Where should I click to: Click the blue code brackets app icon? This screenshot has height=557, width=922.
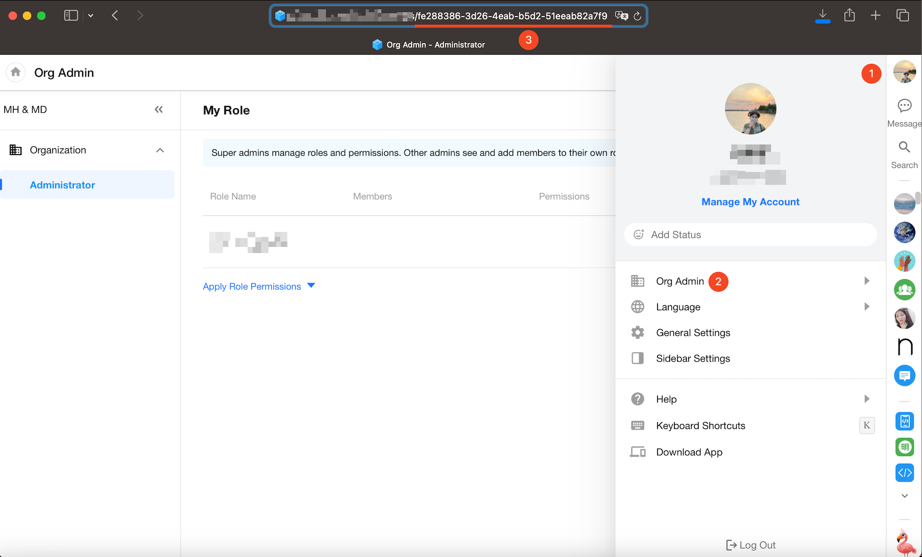[x=904, y=472]
